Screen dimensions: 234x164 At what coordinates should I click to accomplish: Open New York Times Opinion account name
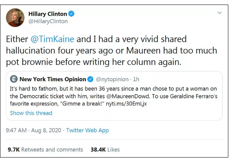point(53,79)
